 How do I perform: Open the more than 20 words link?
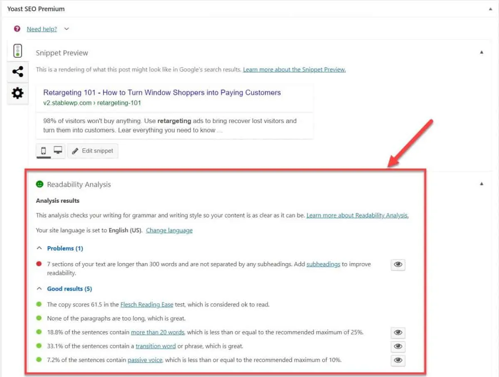pos(158,332)
